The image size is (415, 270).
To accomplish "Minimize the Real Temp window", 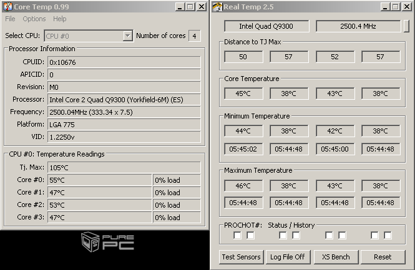I will coord(386,7).
